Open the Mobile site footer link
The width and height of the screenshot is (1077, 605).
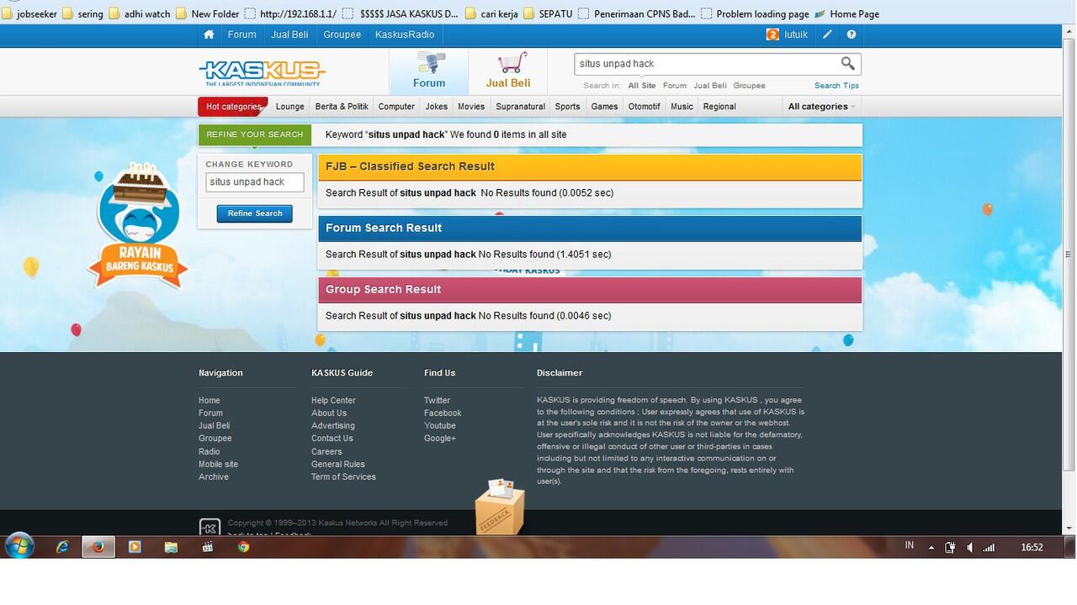(x=218, y=465)
